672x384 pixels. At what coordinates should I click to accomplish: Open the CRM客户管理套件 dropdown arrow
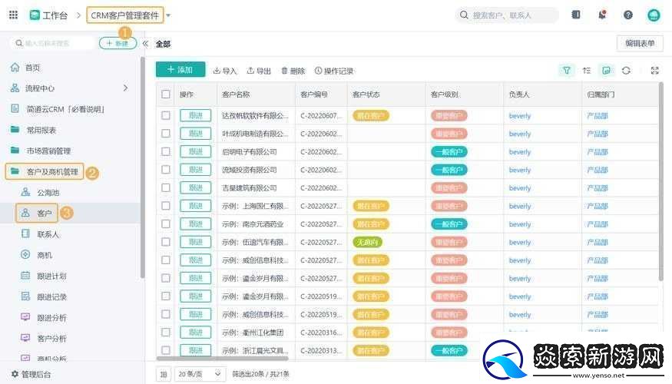(x=168, y=15)
